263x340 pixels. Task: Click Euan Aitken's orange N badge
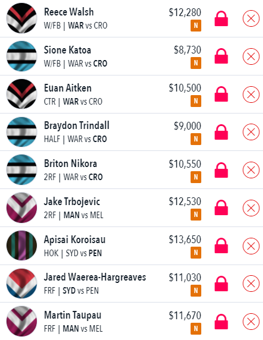[196, 101]
